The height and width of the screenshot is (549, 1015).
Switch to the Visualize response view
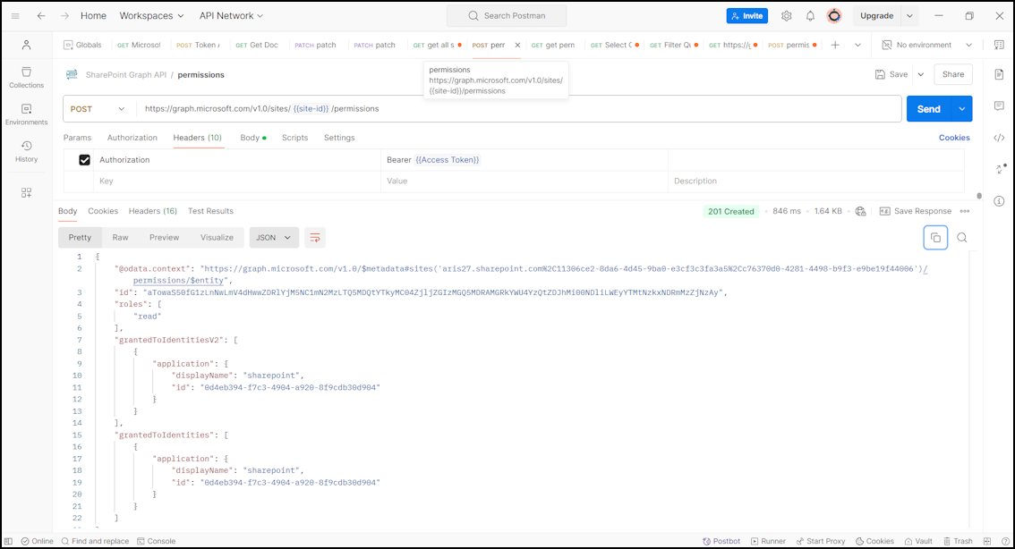tap(217, 237)
